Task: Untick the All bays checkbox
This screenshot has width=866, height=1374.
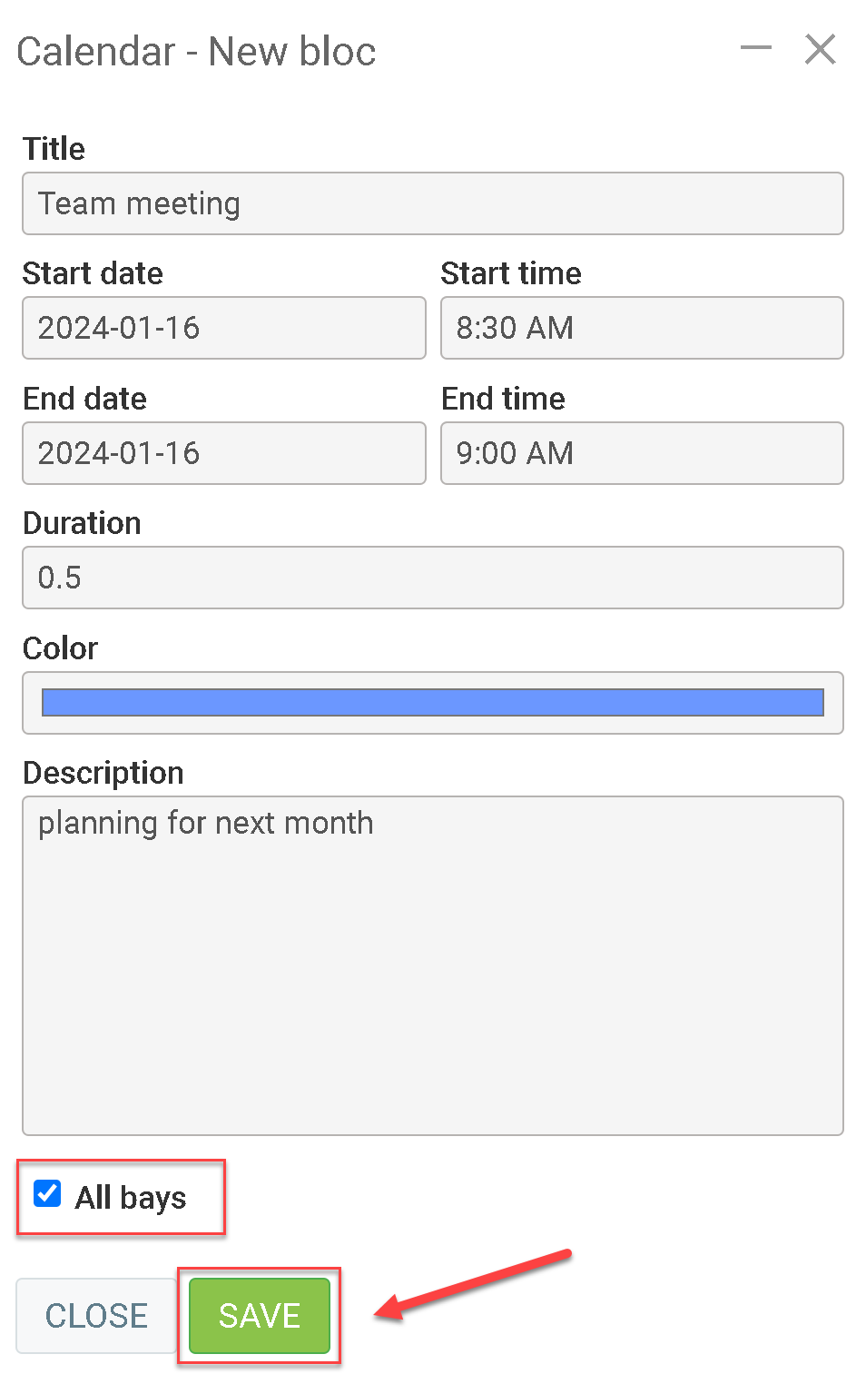Action: coord(47,1193)
